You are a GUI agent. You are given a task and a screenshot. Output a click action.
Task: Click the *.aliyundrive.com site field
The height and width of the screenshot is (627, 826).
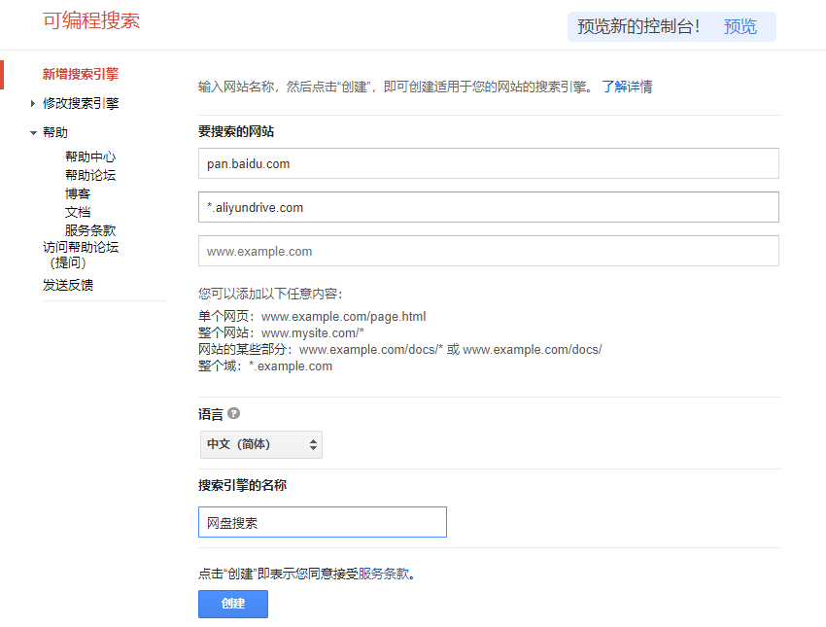(x=488, y=207)
